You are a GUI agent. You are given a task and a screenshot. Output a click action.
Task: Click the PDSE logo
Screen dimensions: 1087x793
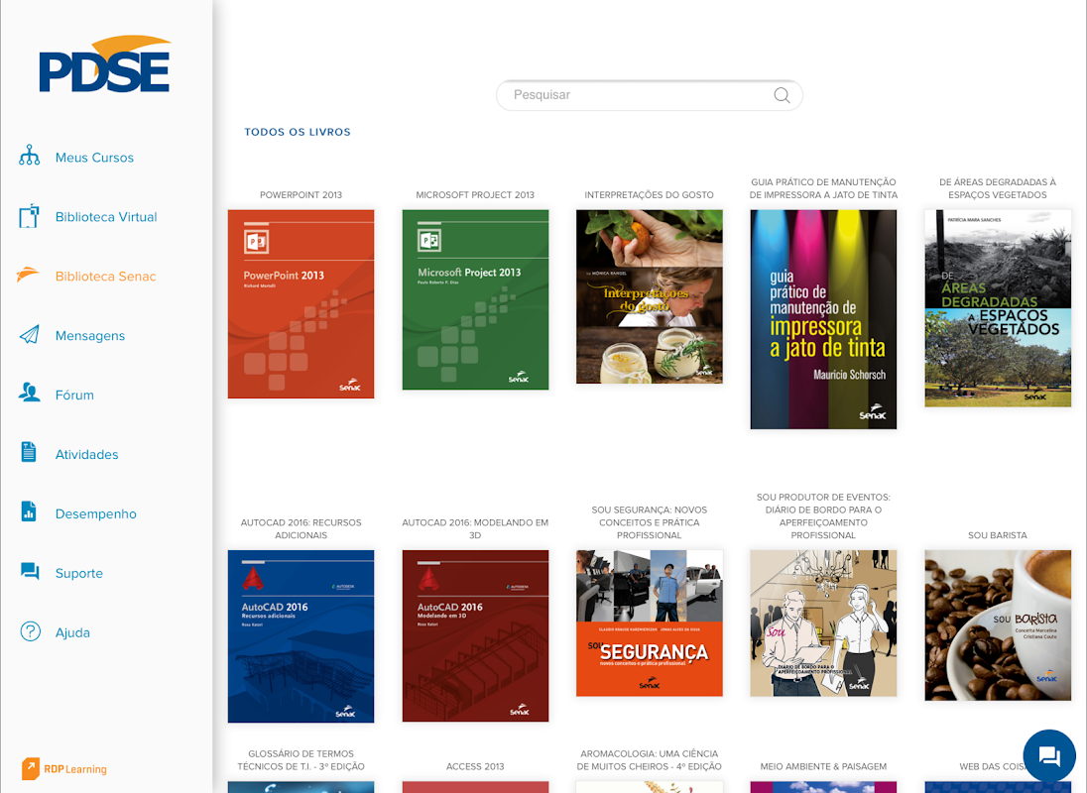pyautogui.click(x=105, y=63)
